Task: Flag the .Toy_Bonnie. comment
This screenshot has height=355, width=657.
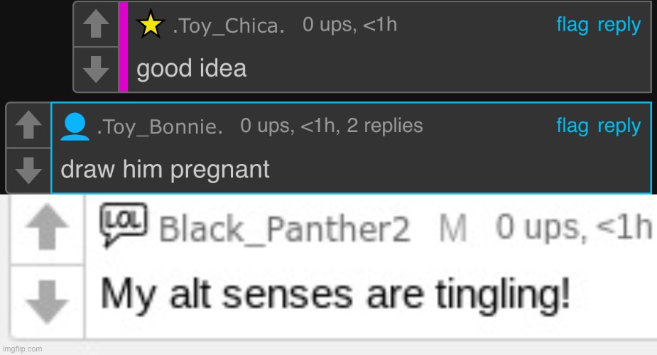Action: click(572, 126)
